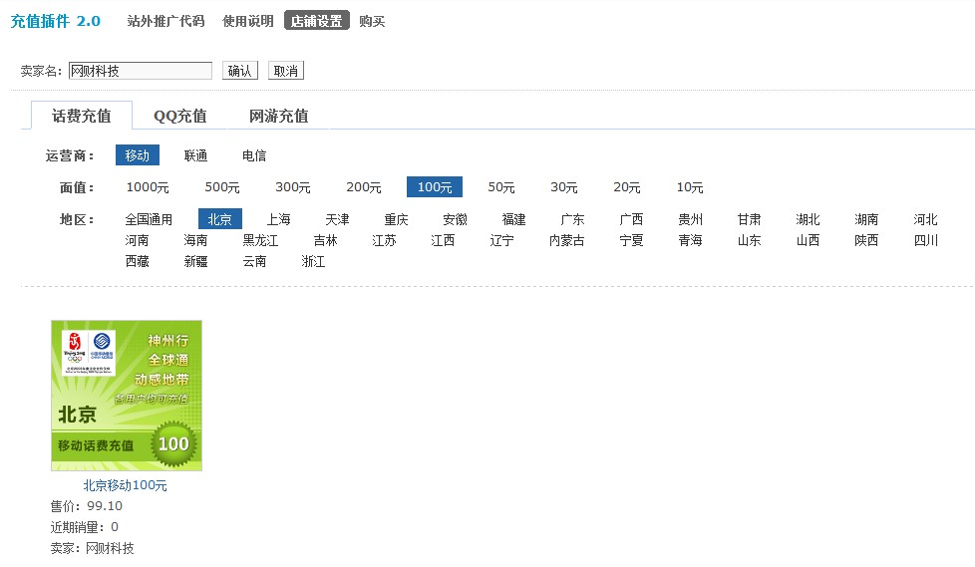The image size is (975, 567).
Task: Select the 重庆 region
Action: pyautogui.click(x=396, y=219)
